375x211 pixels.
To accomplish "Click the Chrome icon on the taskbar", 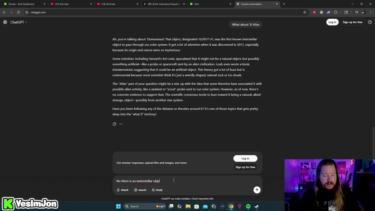I will (231, 206).
